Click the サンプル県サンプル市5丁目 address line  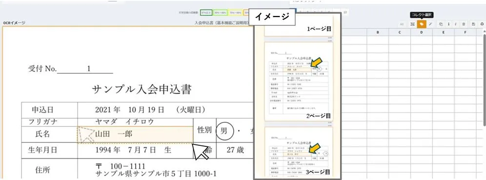(156, 174)
